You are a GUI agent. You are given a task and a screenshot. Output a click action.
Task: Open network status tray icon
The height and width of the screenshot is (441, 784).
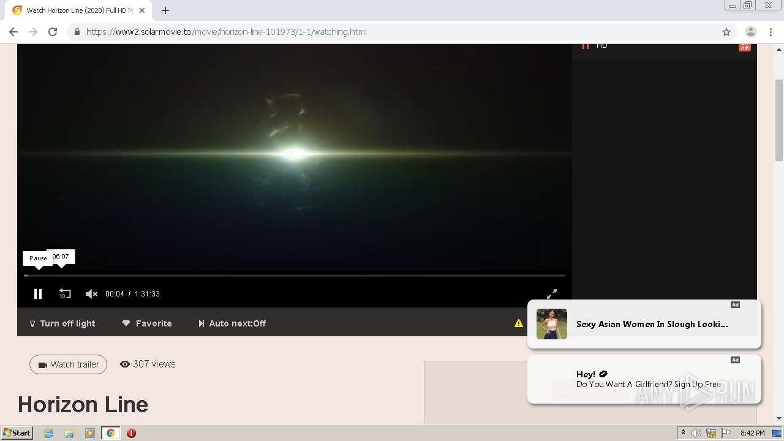click(x=711, y=433)
